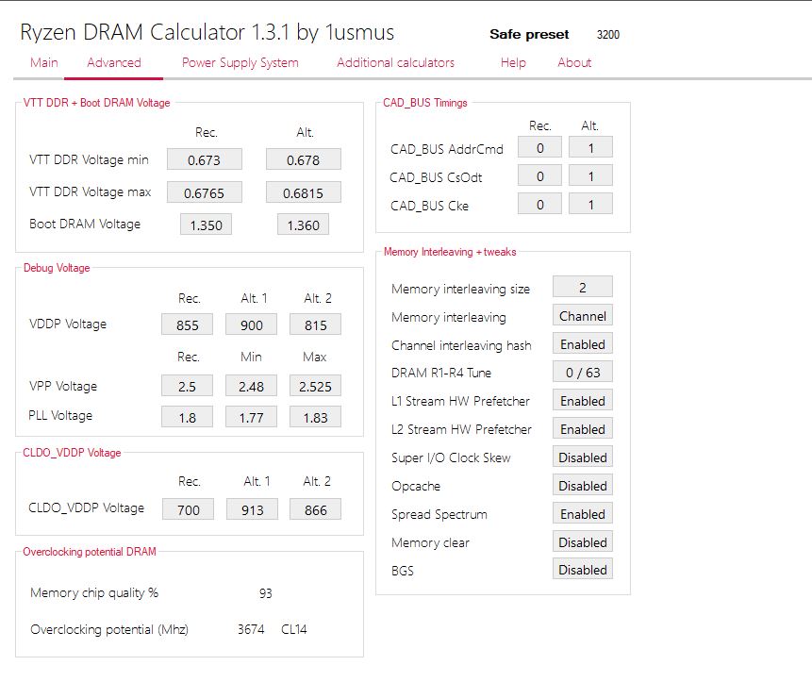Click VPP Voltage Max value 2.525

coord(315,385)
